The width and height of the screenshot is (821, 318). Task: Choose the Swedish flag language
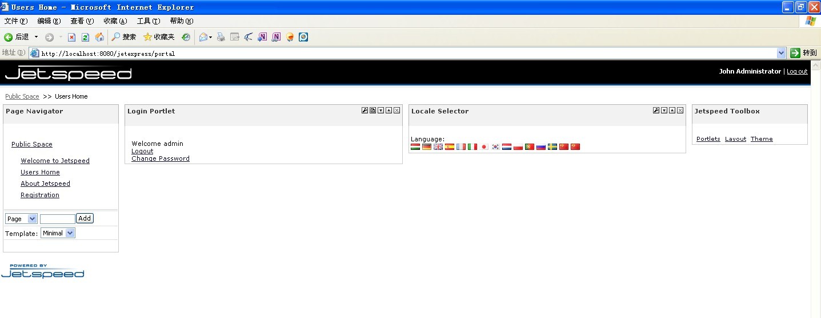[552, 147]
